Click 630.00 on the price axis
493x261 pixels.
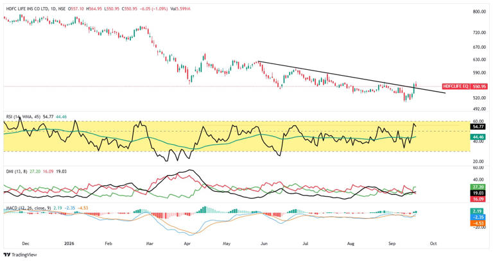(x=480, y=60)
